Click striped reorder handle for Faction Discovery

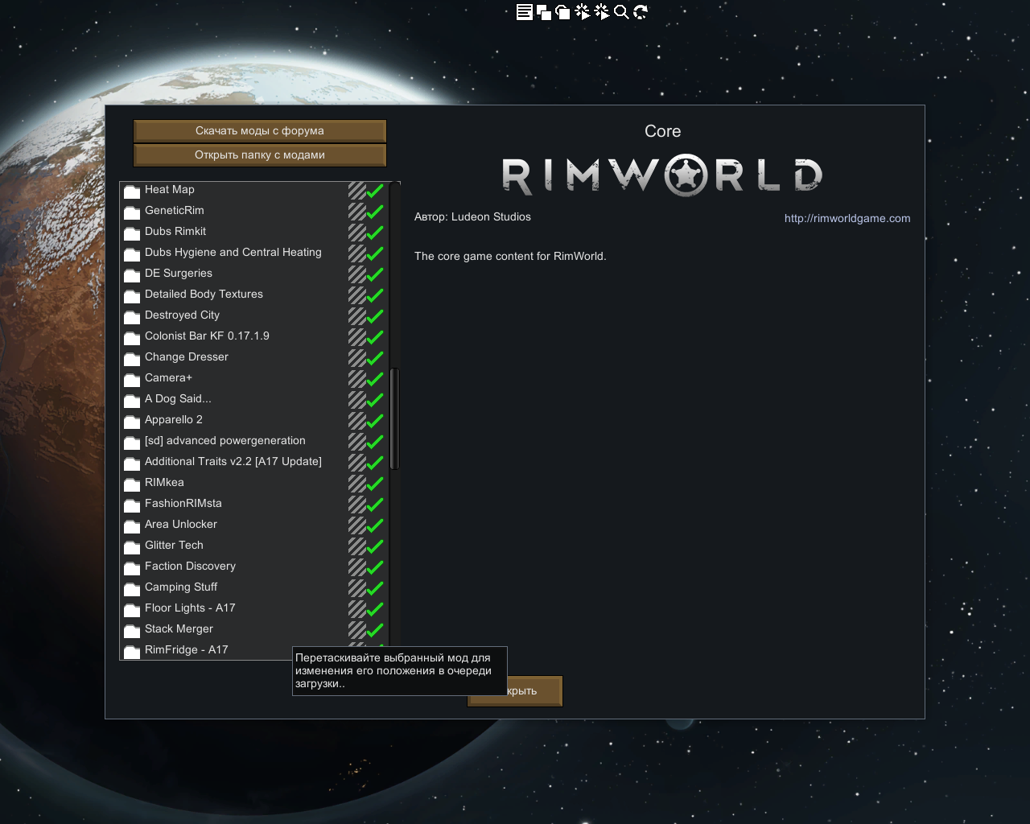(x=357, y=567)
